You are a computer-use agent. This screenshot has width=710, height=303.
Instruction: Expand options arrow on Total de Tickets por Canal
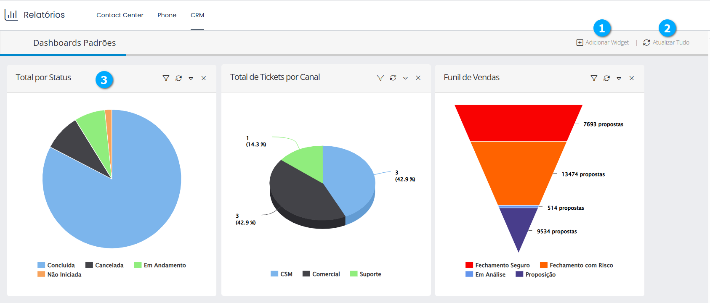[405, 78]
